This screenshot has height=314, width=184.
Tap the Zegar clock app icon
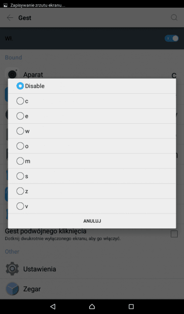(12, 289)
